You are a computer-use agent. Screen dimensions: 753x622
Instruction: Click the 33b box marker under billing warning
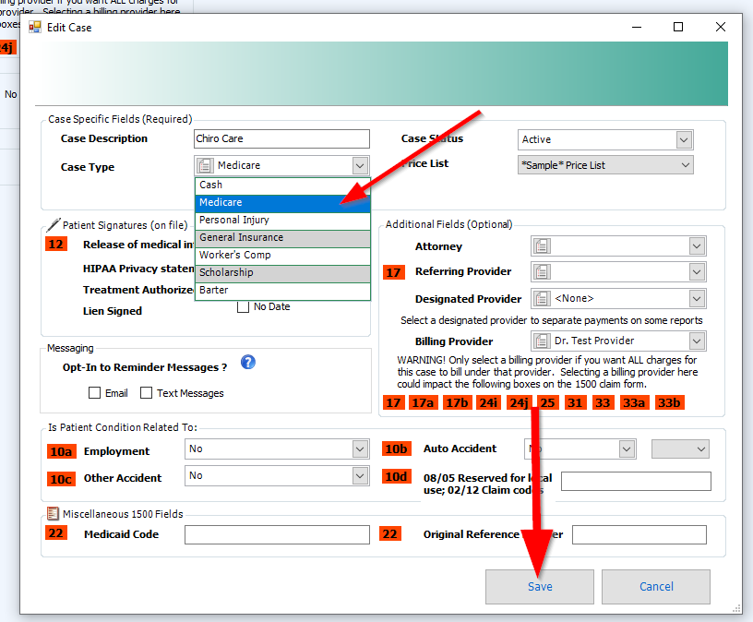tap(669, 402)
